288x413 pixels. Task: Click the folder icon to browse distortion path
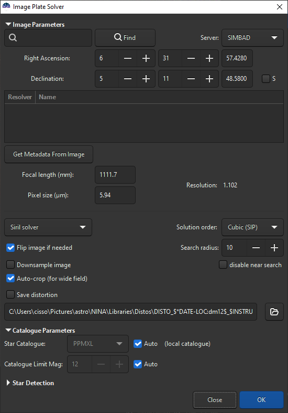274,312
